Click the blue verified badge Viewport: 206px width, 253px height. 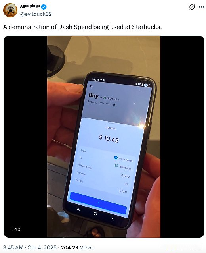pos(44,7)
